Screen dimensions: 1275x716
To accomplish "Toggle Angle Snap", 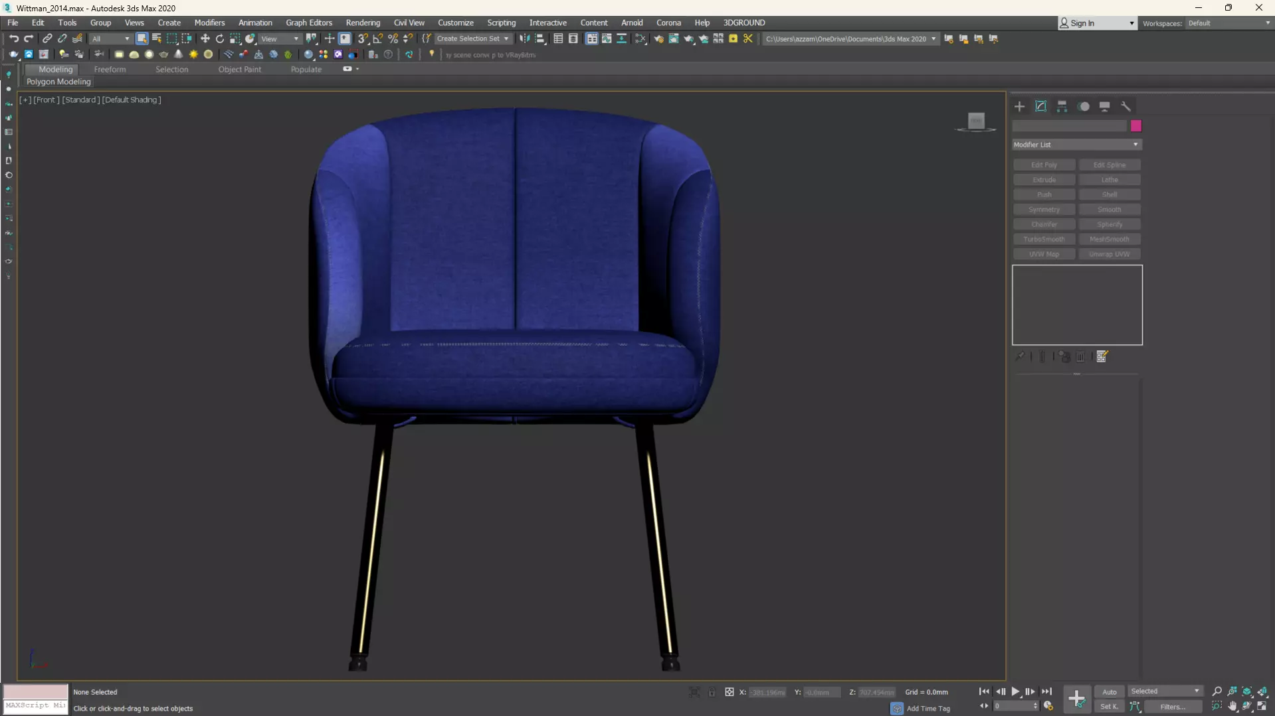I will click(378, 38).
